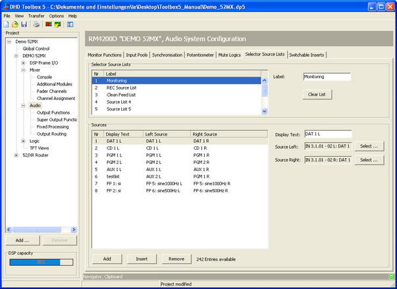Viewport: 397px width, 289px height.
Task: Select Output Functions tree item
Action: point(53,113)
